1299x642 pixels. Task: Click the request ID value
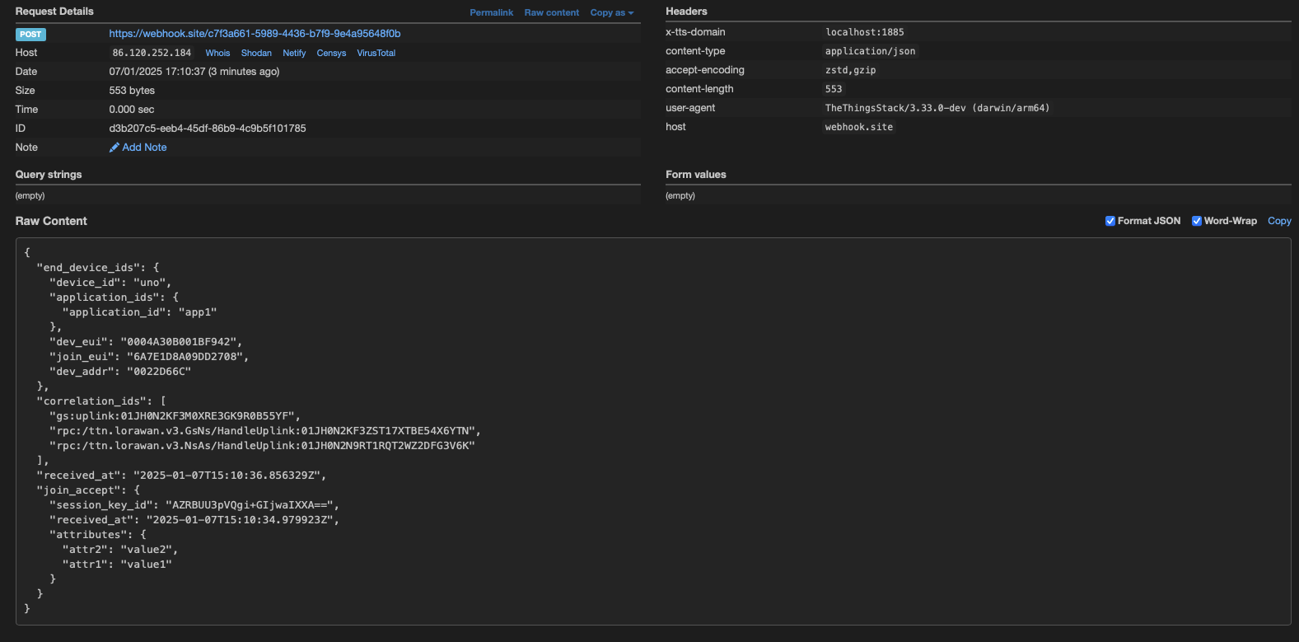click(208, 129)
